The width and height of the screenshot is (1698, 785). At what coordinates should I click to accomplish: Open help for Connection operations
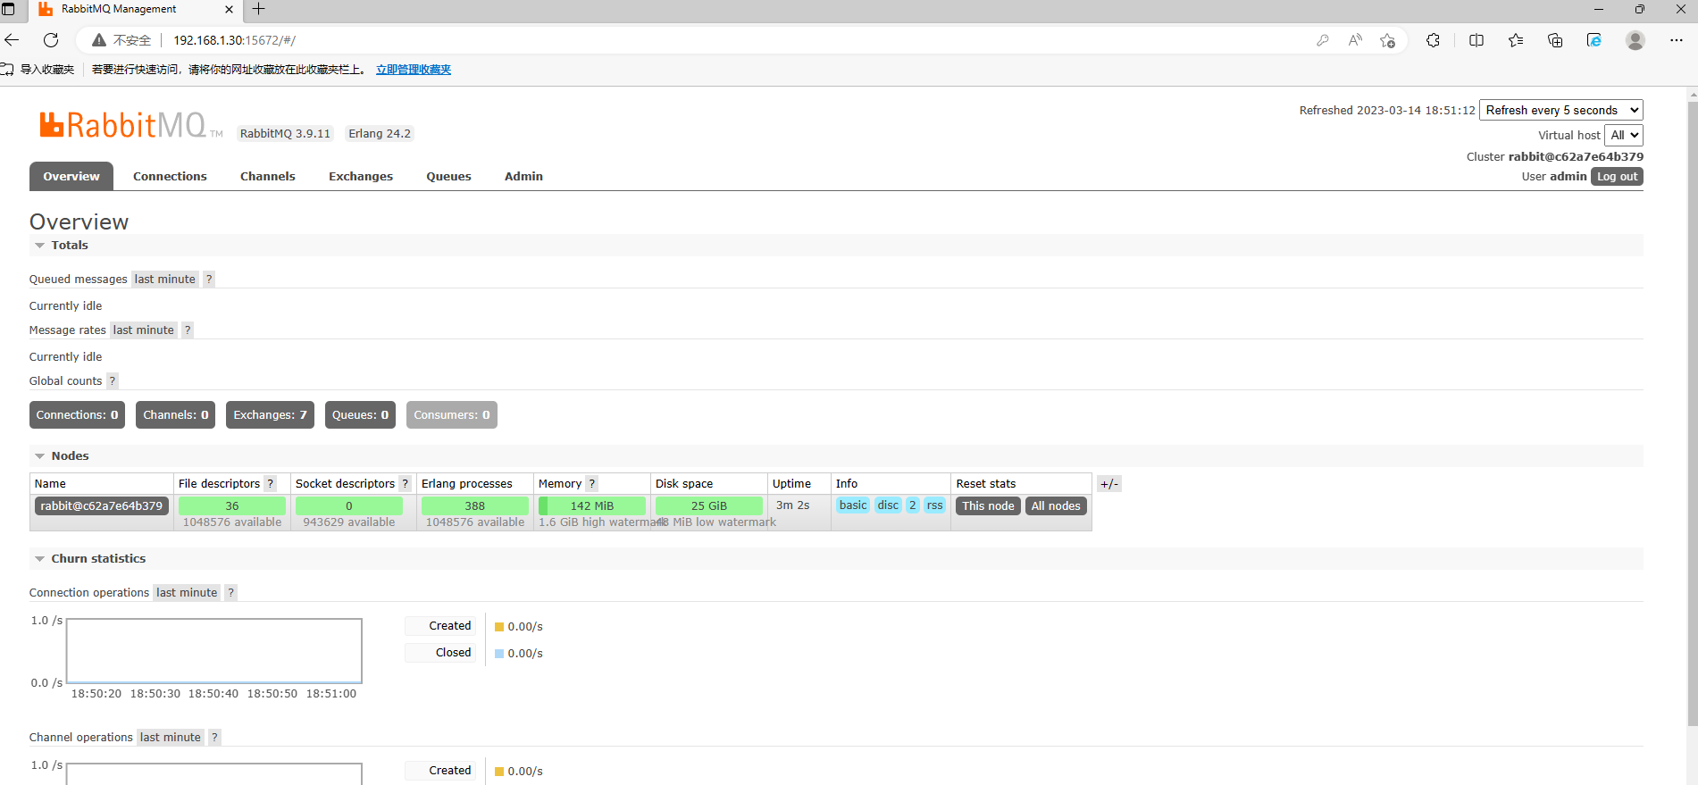(x=230, y=593)
